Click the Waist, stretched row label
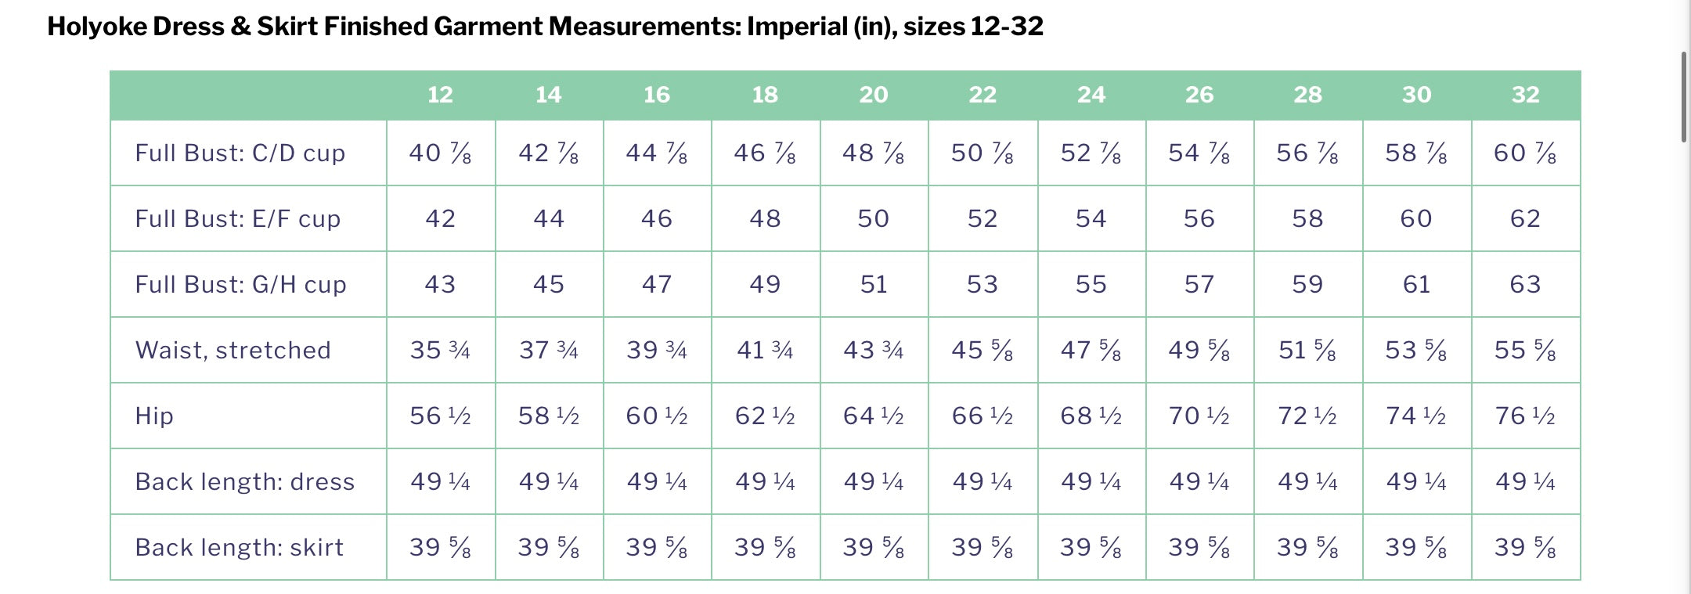This screenshot has height=594, width=1691. click(x=233, y=351)
